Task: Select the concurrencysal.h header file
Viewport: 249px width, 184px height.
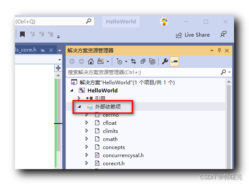Action: [123, 155]
